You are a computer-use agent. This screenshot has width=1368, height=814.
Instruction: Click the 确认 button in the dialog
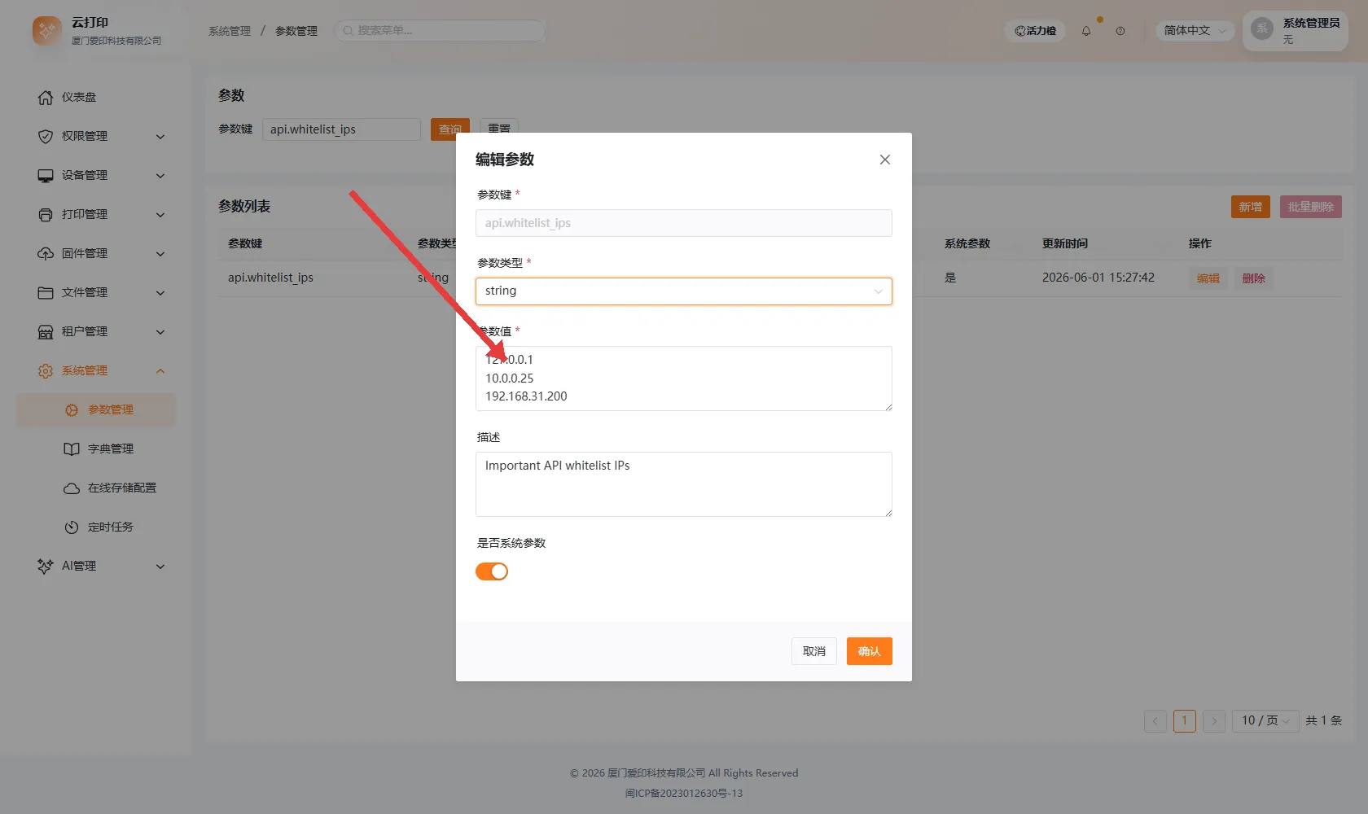coord(870,651)
